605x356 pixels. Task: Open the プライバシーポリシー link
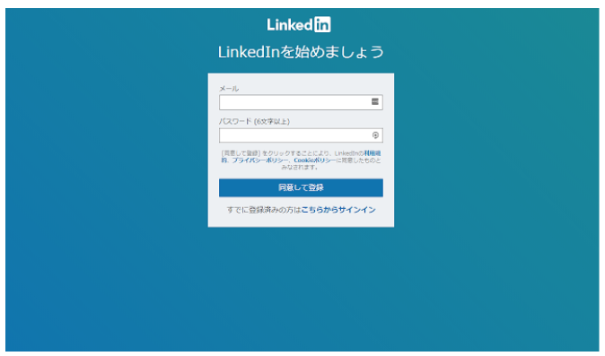coord(260,161)
